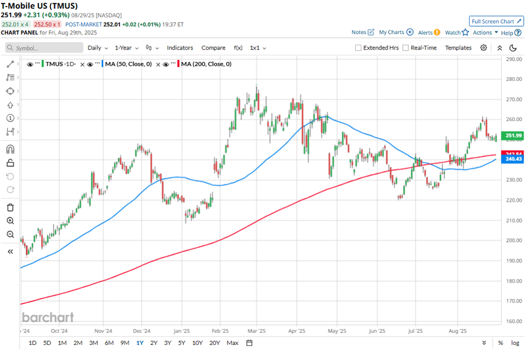The height and width of the screenshot is (350, 525).
Task: Expand the trend line tool flyout arrow
Action: click(x=18, y=64)
